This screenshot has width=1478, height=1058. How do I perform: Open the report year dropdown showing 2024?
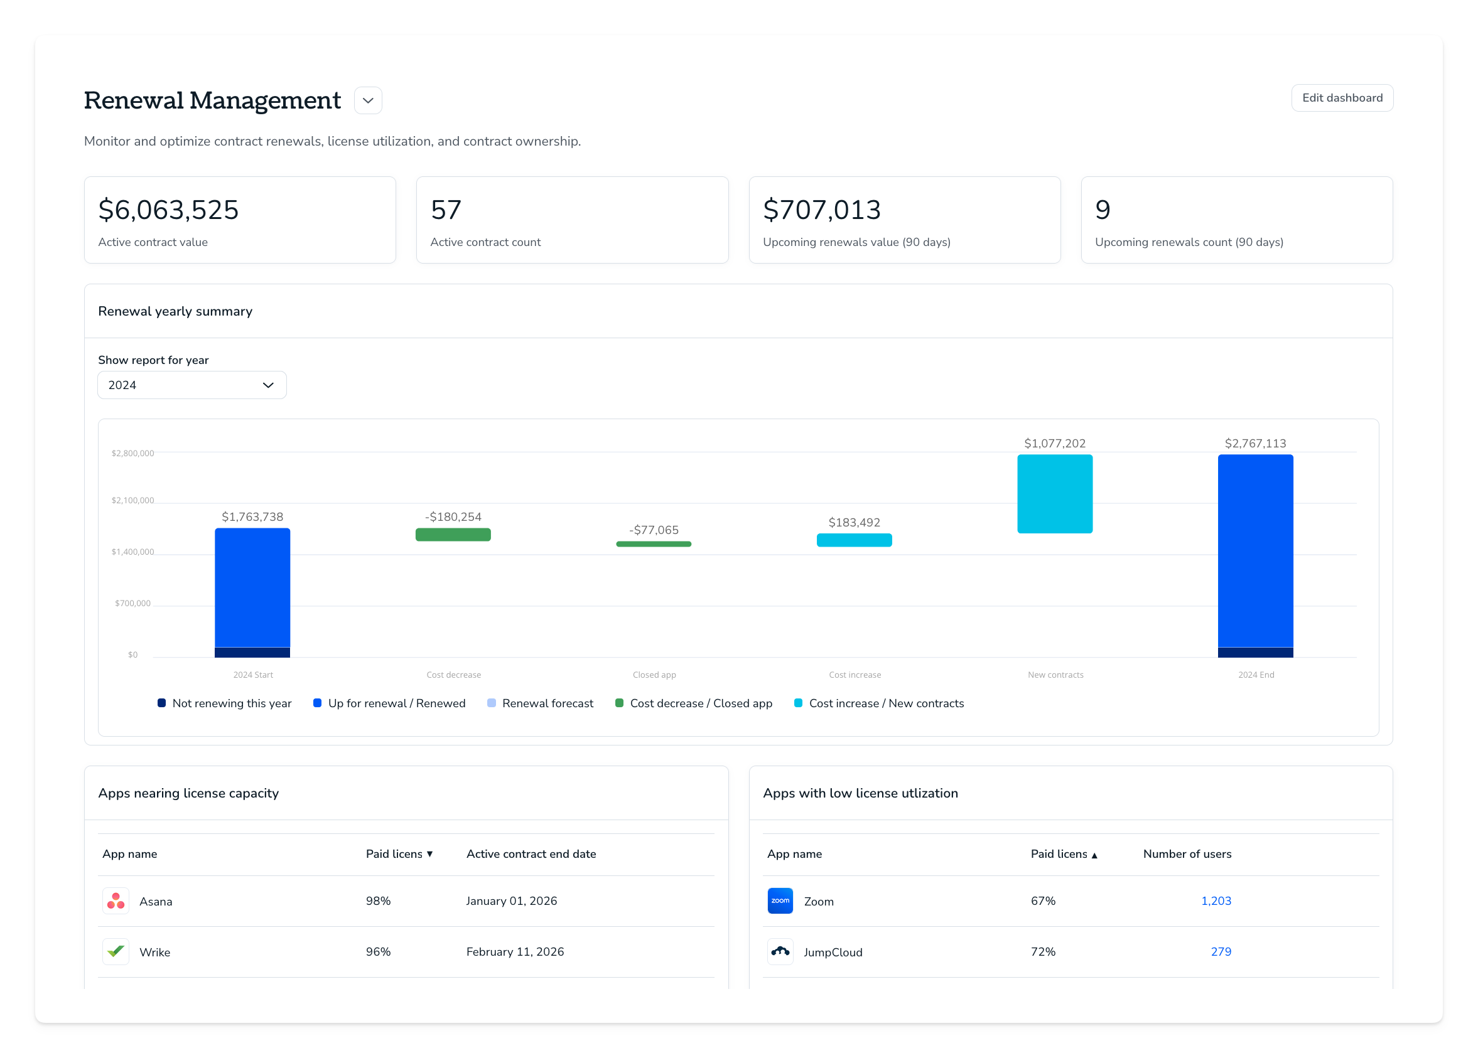click(x=191, y=385)
